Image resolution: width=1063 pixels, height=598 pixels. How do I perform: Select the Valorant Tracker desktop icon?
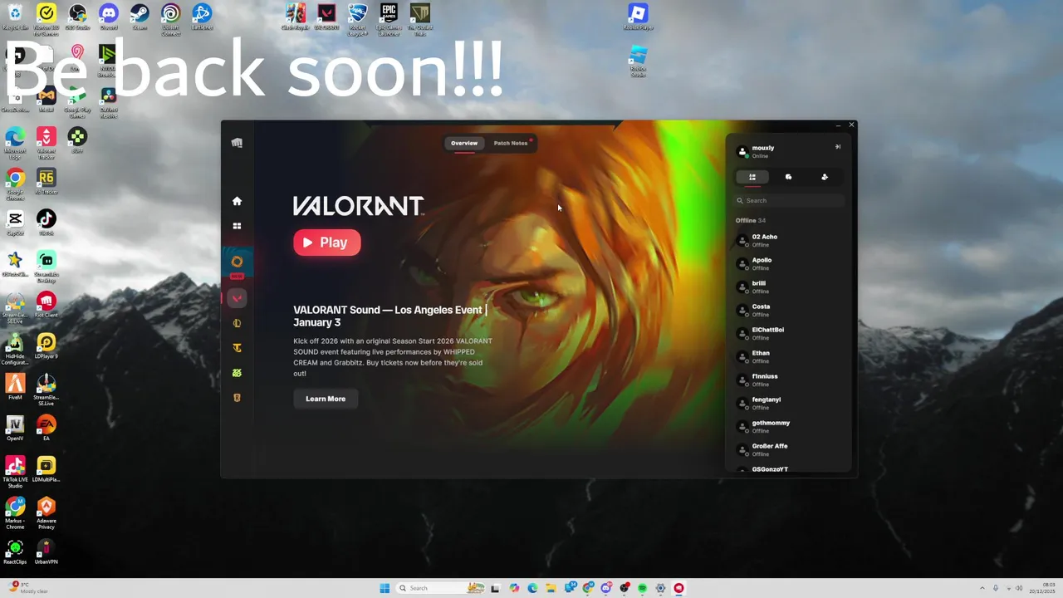47,143
